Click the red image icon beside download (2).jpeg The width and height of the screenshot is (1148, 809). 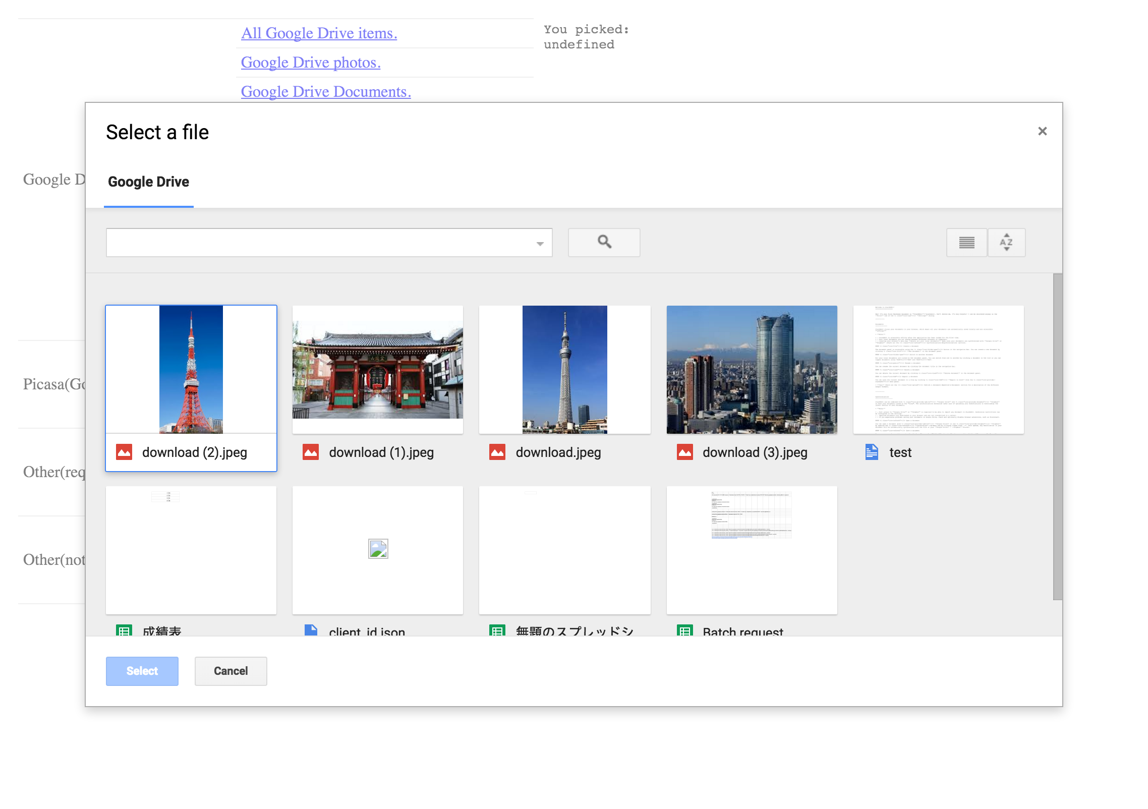(124, 452)
